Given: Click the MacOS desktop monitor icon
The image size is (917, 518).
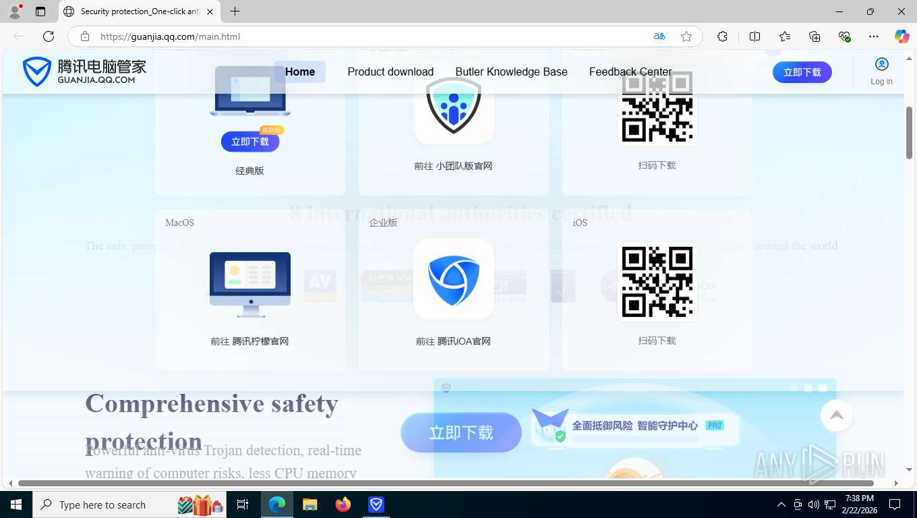Looking at the screenshot, I should [x=250, y=284].
